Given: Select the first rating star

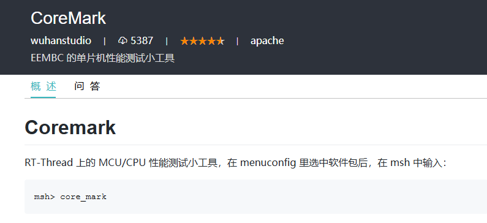Looking at the screenshot, I should pyautogui.click(x=184, y=40).
